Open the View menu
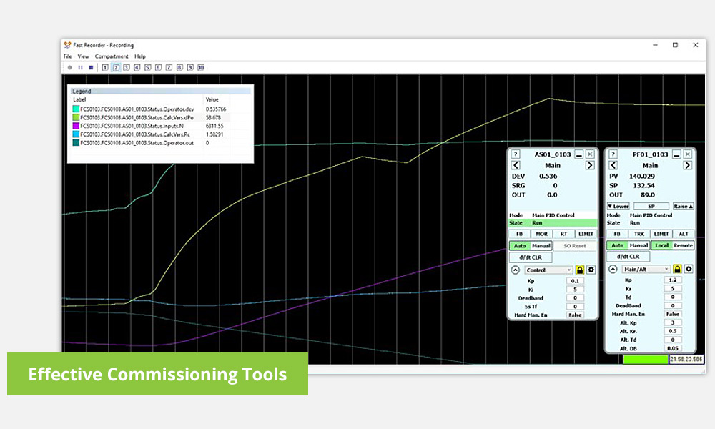715x429 pixels. point(83,56)
